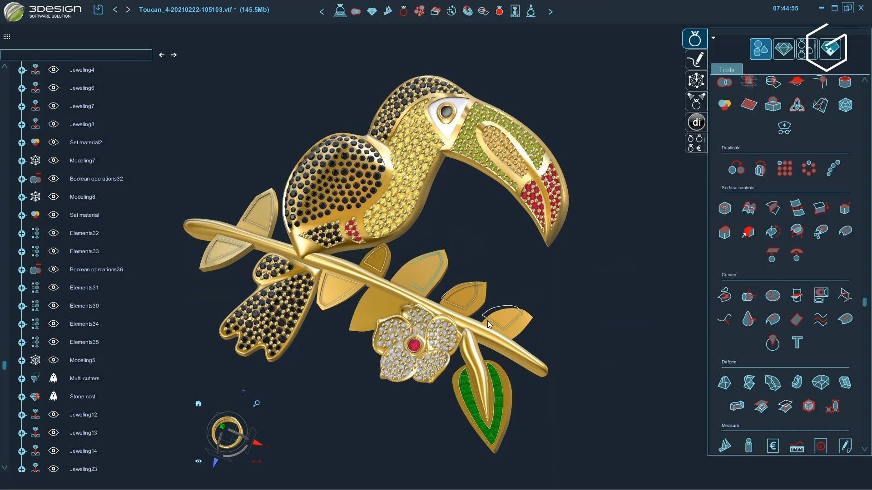Click the tree forward arrow button
Screen dimensions: 872x490
pos(173,55)
